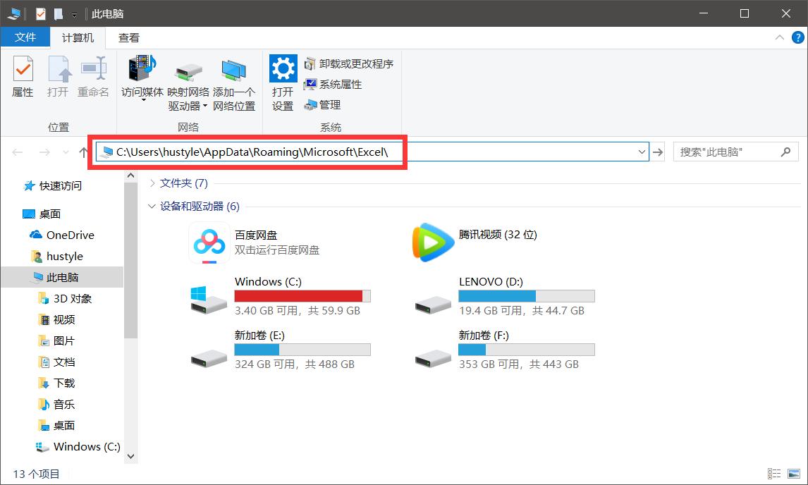The width and height of the screenshot is (808, 485).
Task: Open the address bar history dropdown
Action: coord(640,152)
